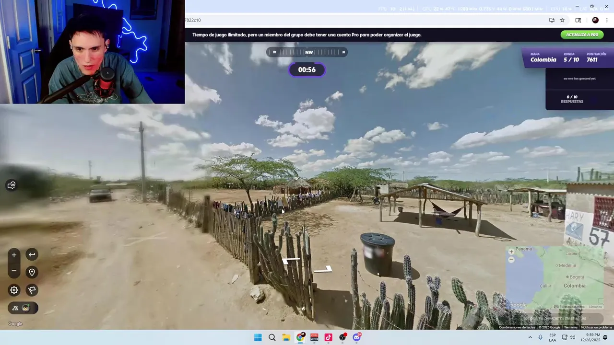This screenshot has width=614, height=345.
Task: Undo last move with return arrow
Action: click(32, 254)
